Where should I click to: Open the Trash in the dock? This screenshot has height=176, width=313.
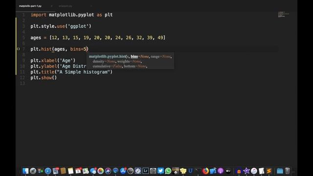tap(288, 171)
